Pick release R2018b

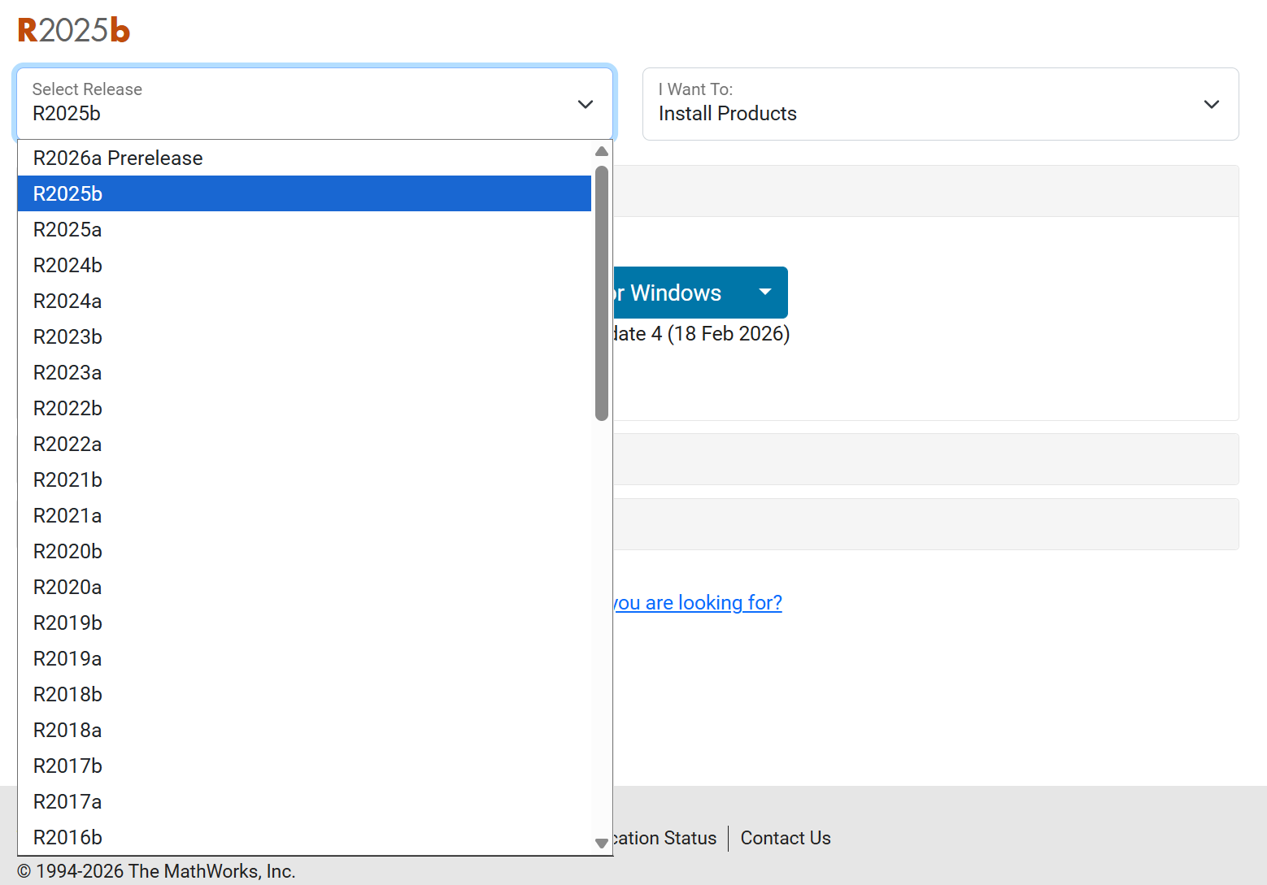point(305,694)
